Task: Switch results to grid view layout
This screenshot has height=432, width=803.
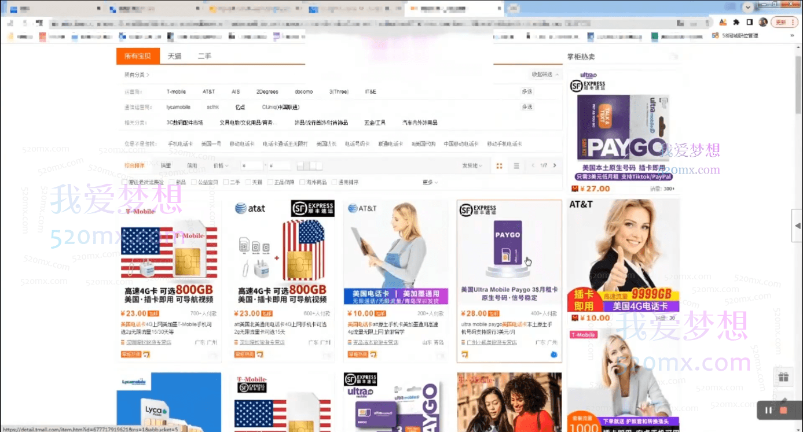Action: click(x=499, y=166)
